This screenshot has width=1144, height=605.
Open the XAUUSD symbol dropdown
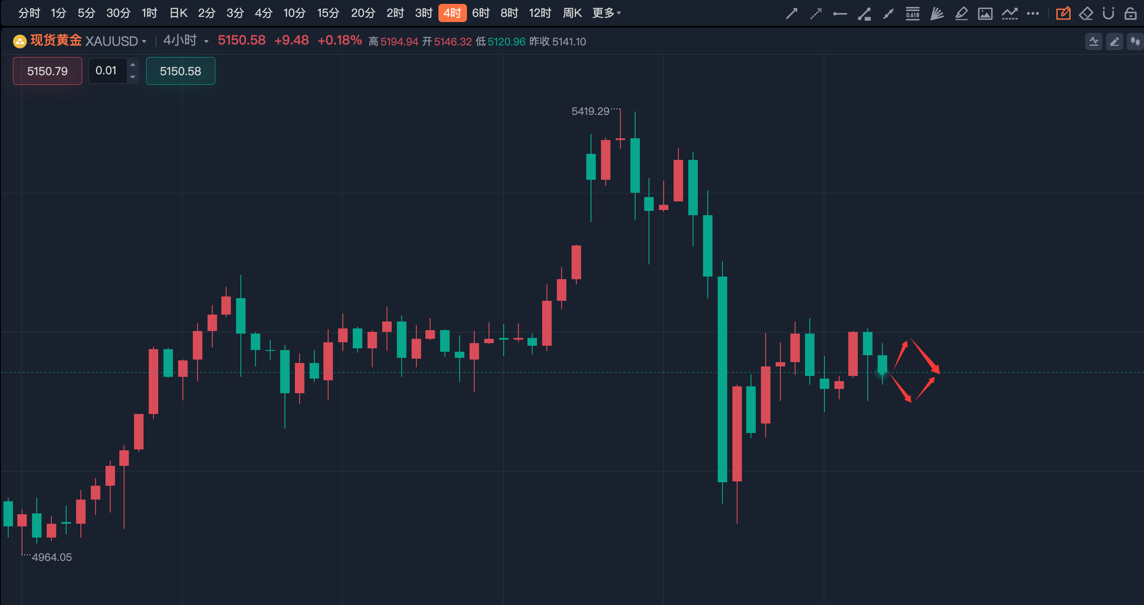(x=144, y=41)
